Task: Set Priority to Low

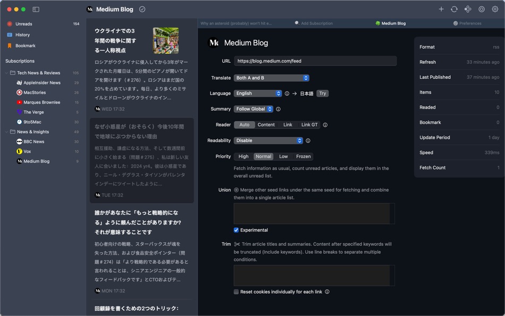Action: [x=283, y=156]
